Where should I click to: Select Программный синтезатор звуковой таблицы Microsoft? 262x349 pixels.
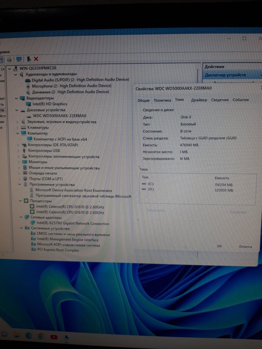[x=83, y=196]
